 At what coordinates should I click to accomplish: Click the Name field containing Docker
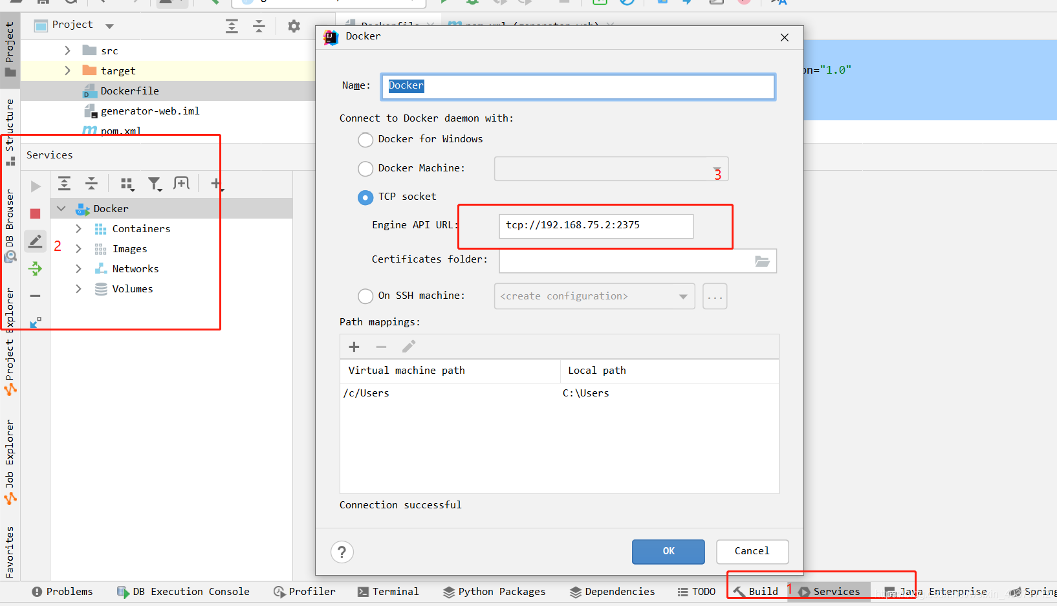[578, 87]
